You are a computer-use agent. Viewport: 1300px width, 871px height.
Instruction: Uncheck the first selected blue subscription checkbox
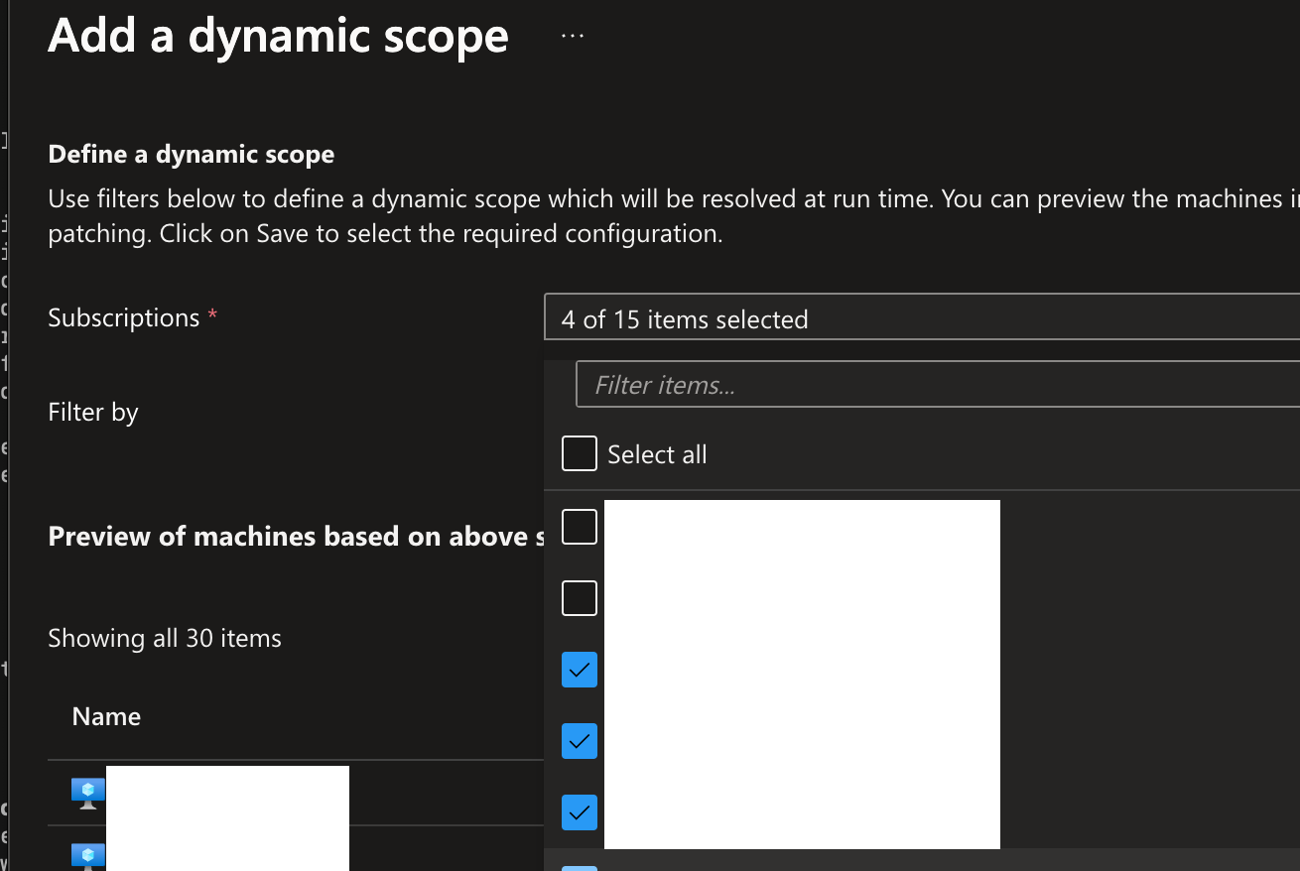579,670
